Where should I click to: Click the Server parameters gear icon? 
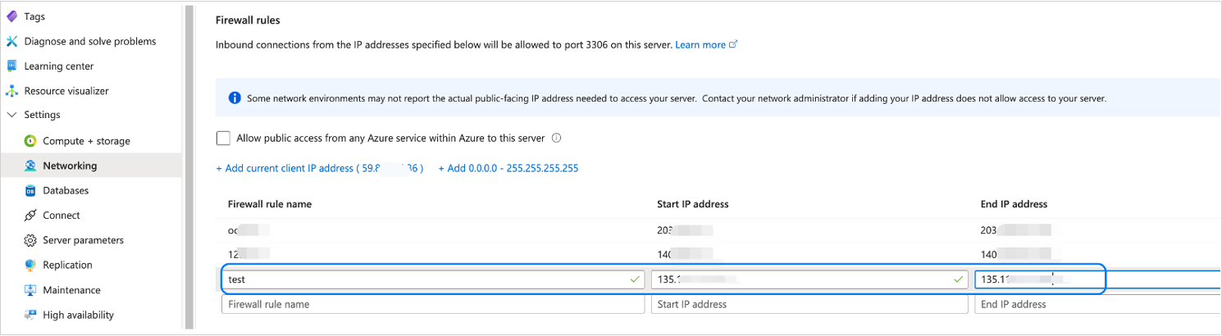[x=30, y=241]
